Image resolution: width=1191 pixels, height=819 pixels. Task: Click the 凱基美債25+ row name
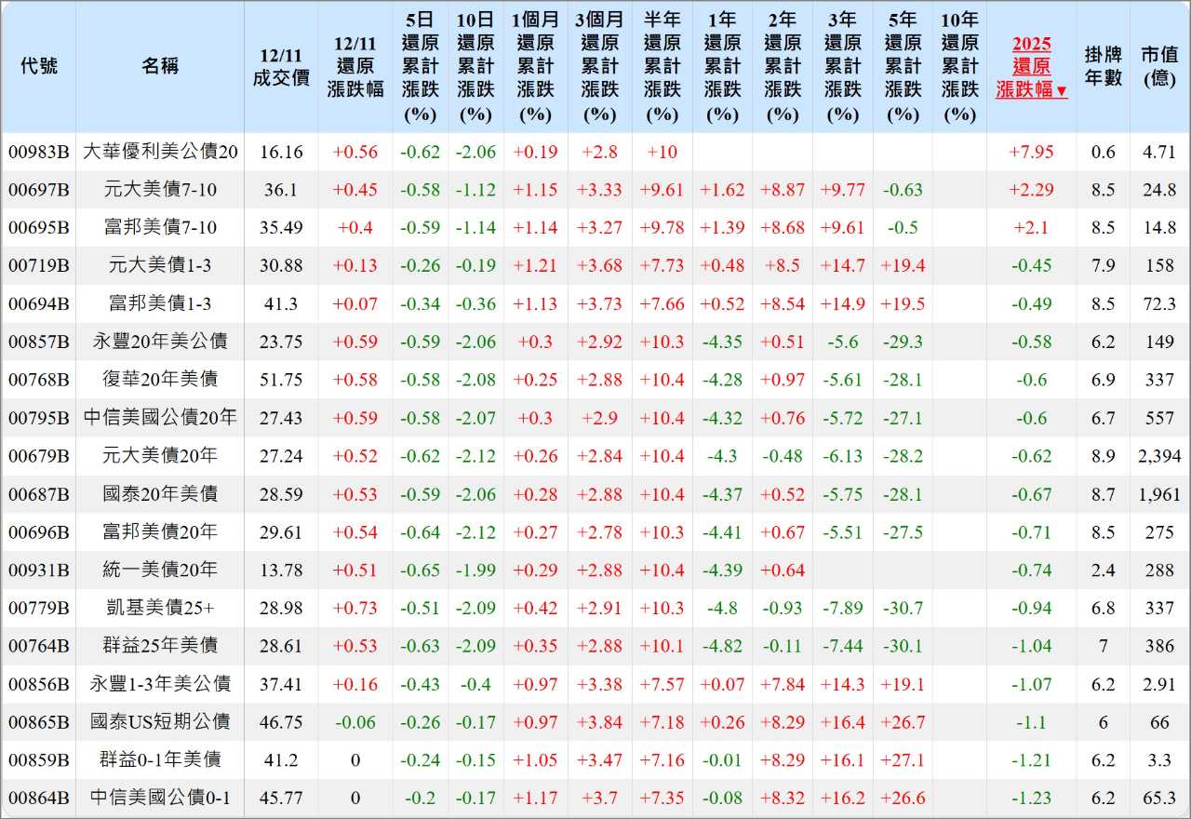(x=159, y=609)
